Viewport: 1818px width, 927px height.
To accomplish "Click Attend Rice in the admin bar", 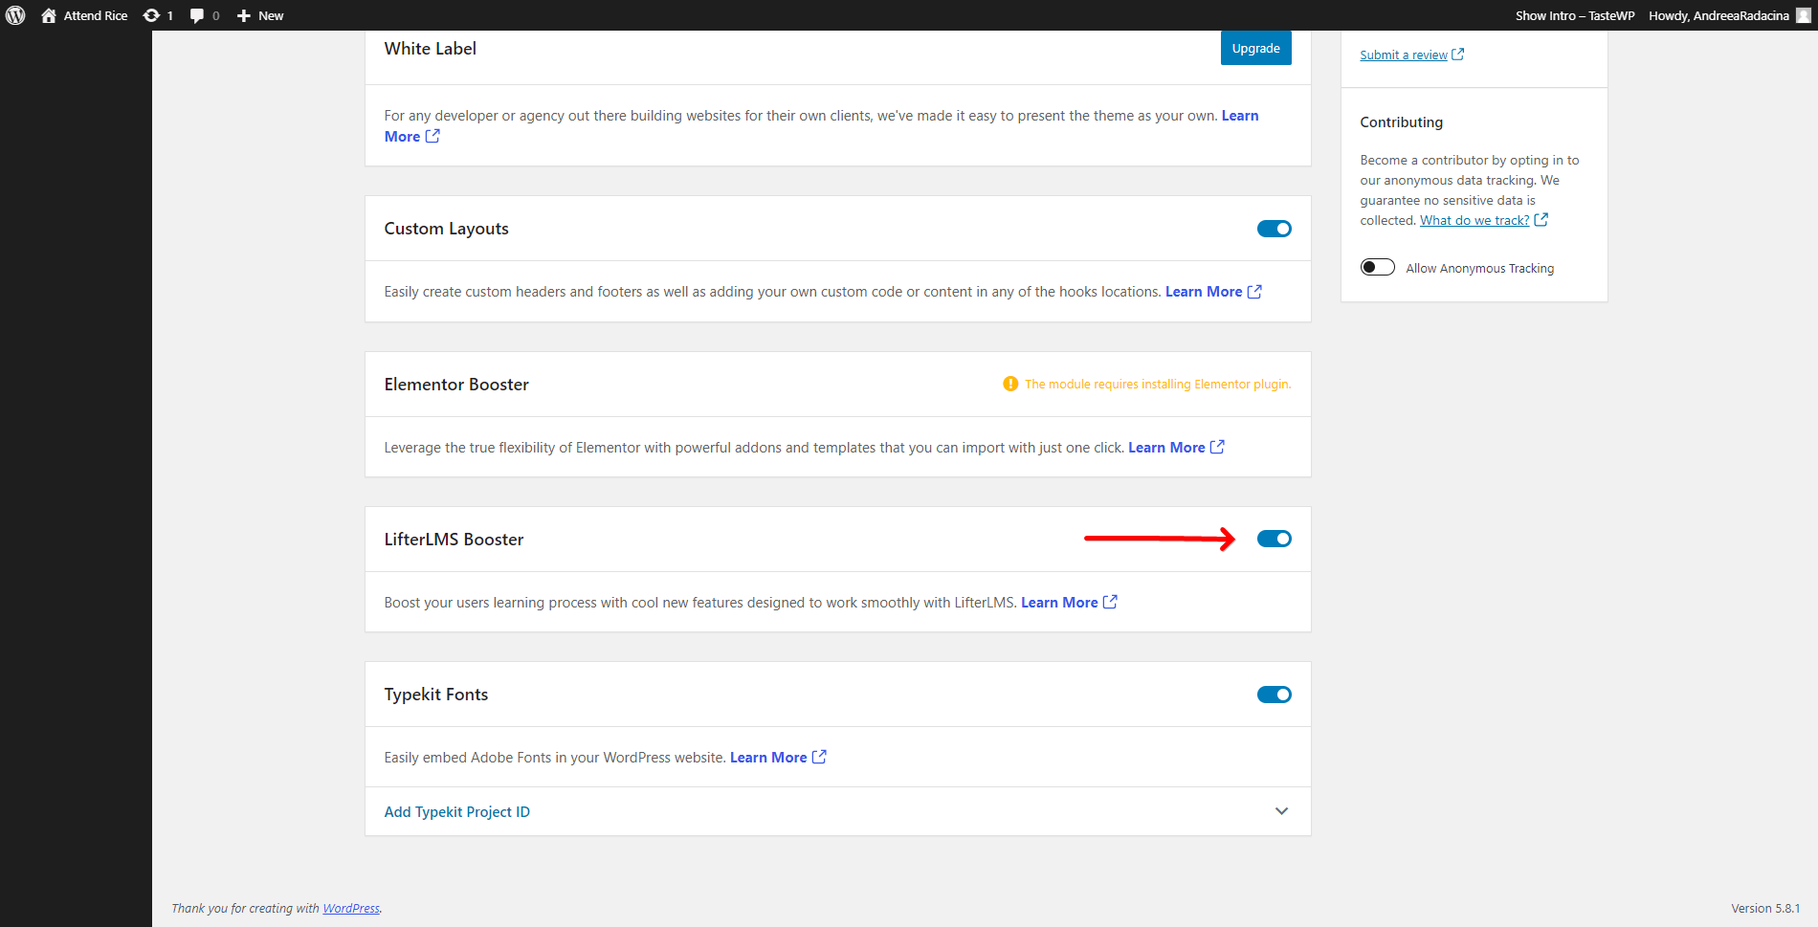I will 94,15.
